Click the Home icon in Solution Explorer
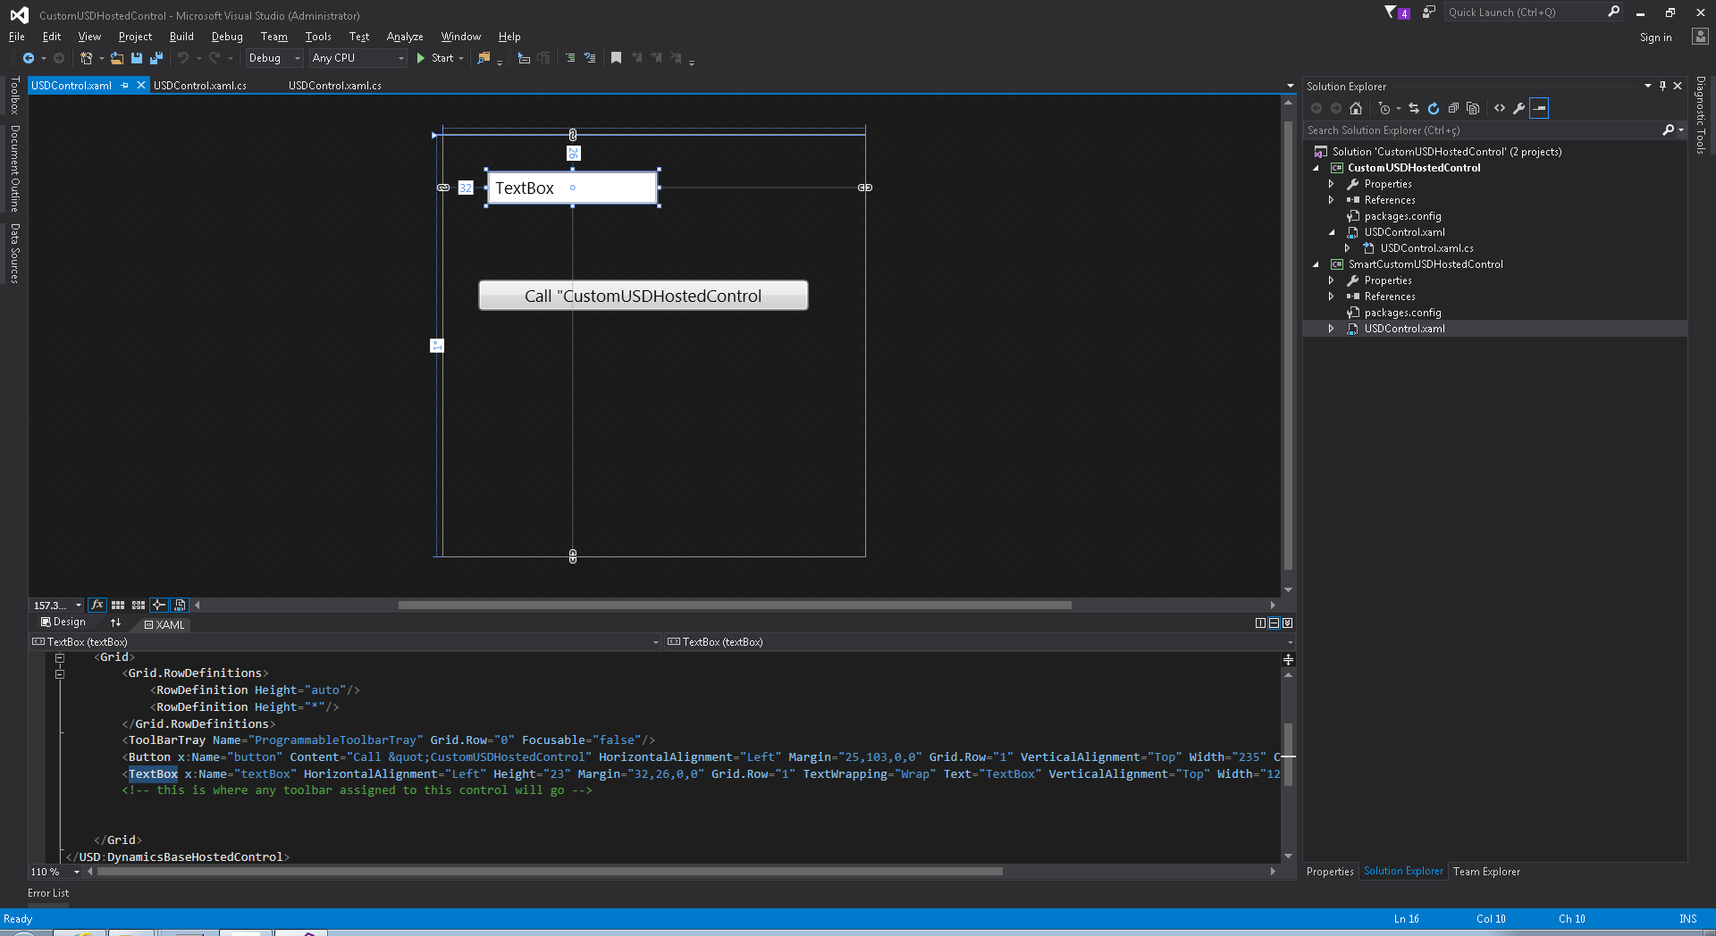This screenshot has height=936, width=1716. click(x=1356, y=108)
